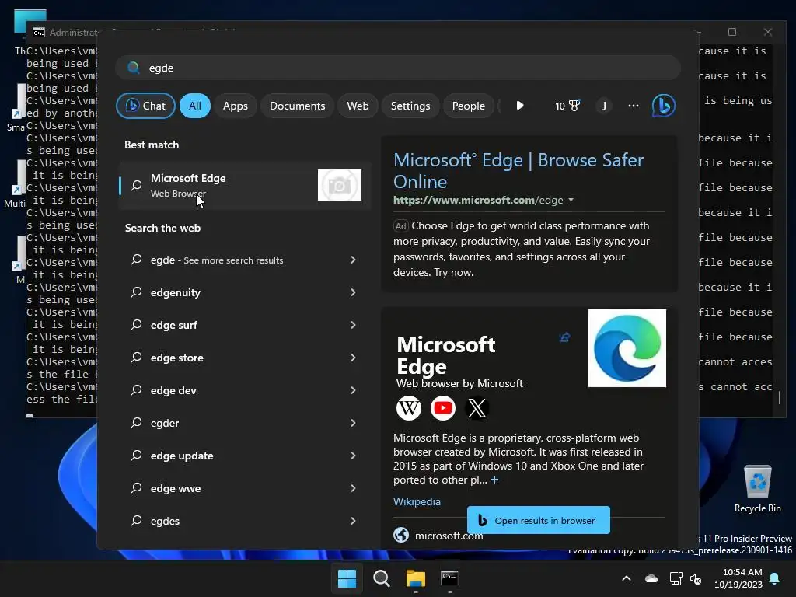Screen dimensions: 796x597
Task: Open the Microsoft Edge Browse Safer Online link
Action: click(518, 171)
